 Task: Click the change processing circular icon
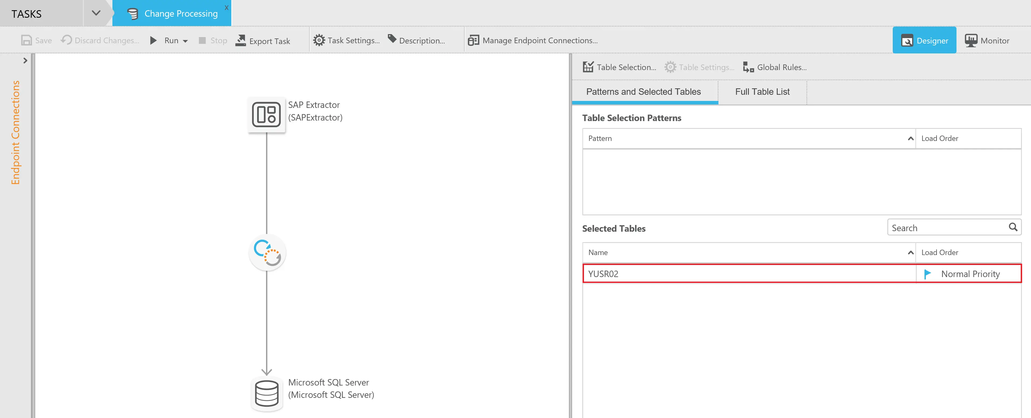point(267,253)
